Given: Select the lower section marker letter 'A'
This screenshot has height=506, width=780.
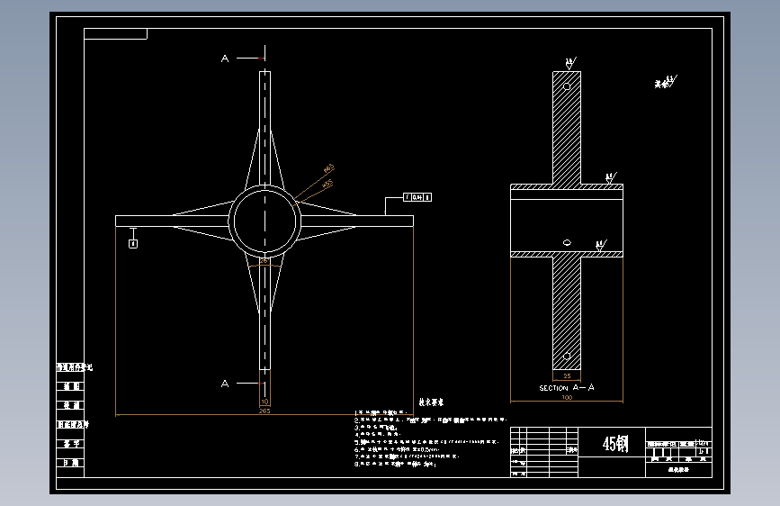Looking at the screenshot, I should (x=225, y=384).
